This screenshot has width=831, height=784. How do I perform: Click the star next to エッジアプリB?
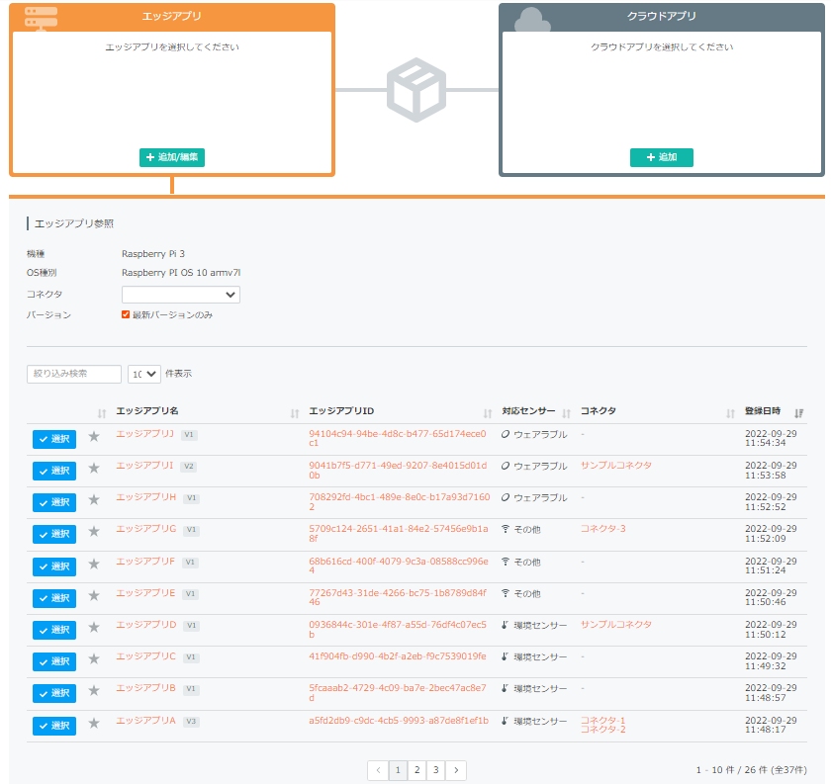click(x=94, y=691)
